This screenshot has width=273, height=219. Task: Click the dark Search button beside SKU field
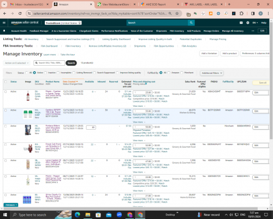[x=71, y=63]
